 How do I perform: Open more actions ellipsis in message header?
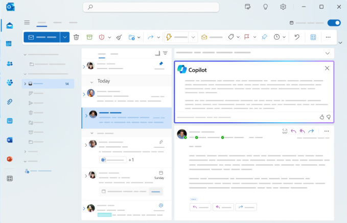point(327,131)
